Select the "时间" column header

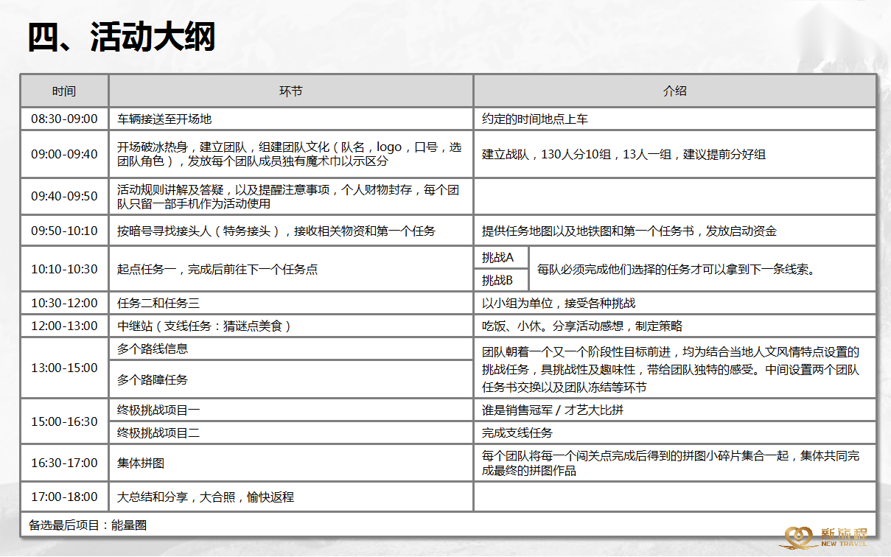(64, 91)
